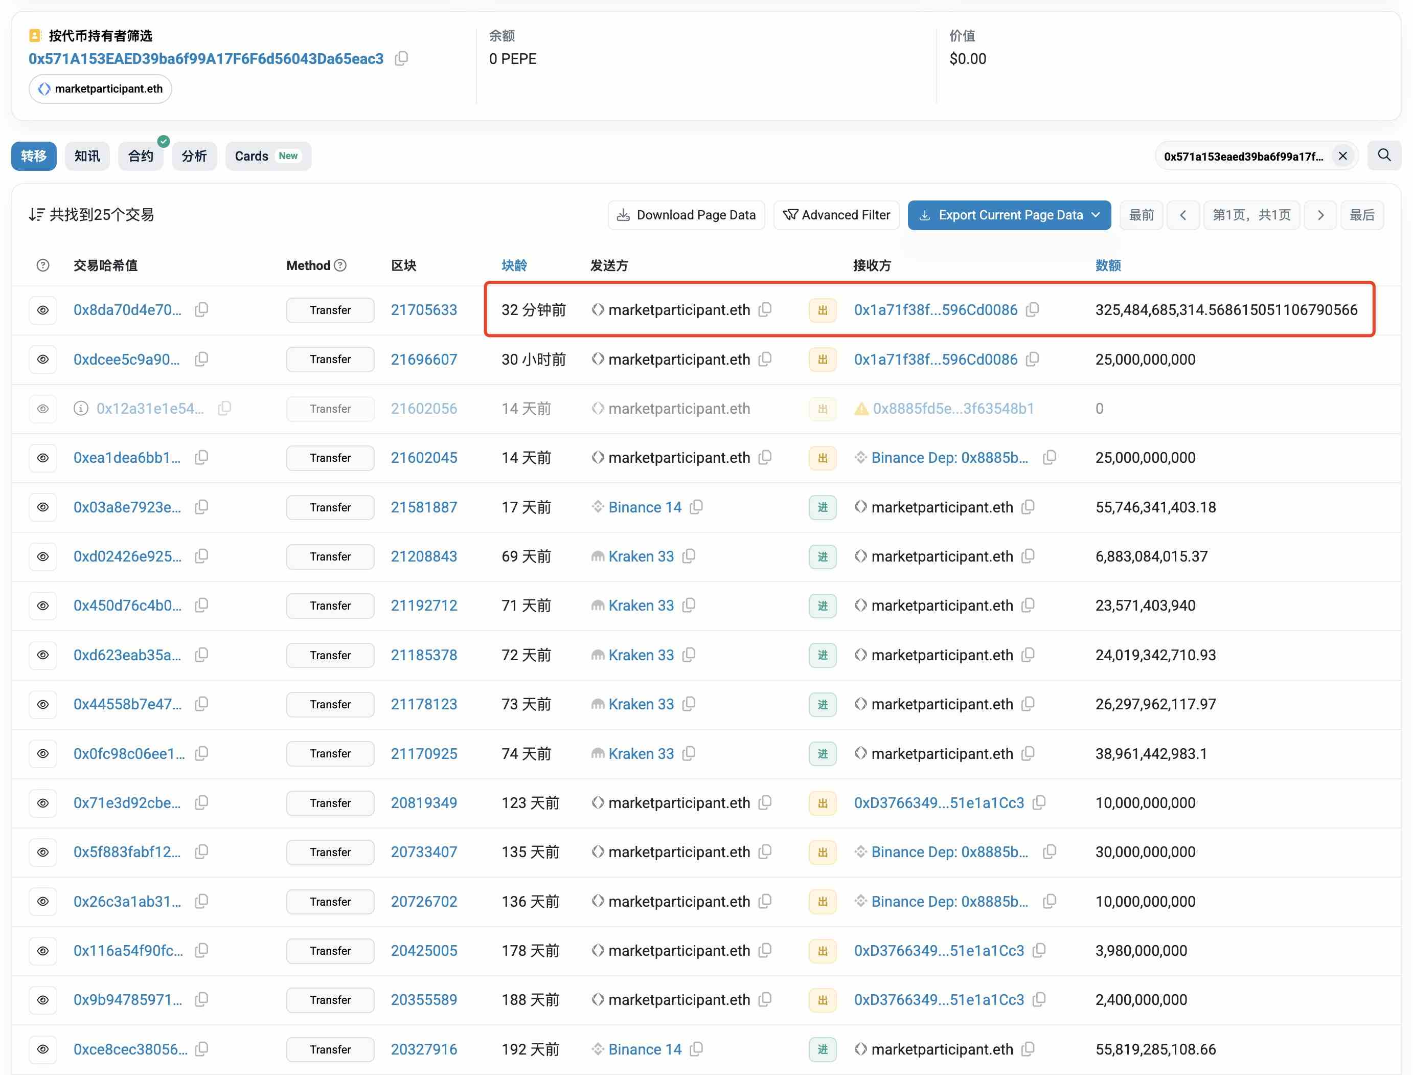Switch to the 分析 tab
The height and width of the screenshot is (1075, 1413).
194,156
